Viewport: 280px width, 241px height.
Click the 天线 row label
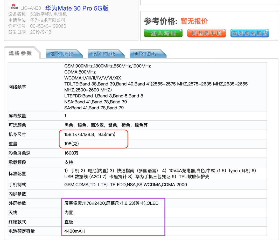pos(13,212)
